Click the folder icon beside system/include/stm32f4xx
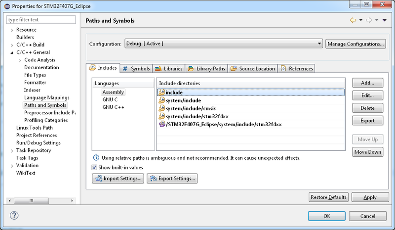Viewport: 395px width, 230px height. [161, 116]
